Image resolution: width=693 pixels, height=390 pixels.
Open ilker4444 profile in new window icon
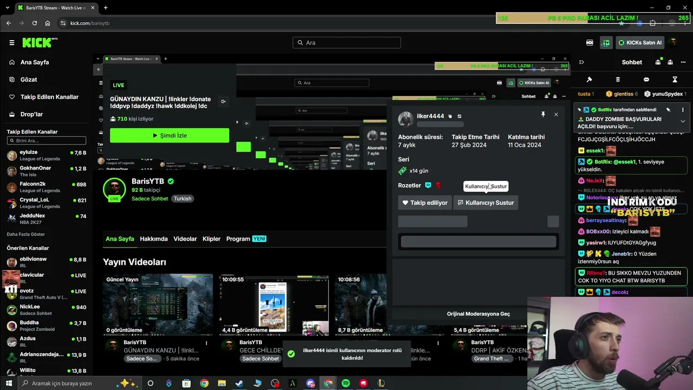[x=459, y=116]
